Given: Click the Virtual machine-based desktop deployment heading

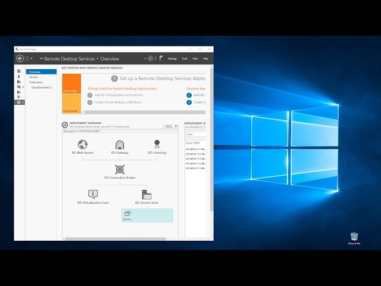Looking at the screenshot, I should point(122,89).
